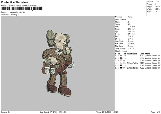Click the Zoom value 1:1

(x=156, y=11)
